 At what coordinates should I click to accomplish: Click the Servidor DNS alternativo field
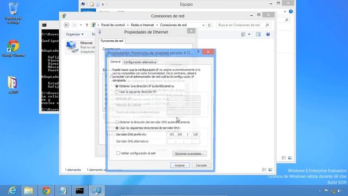[183, 142]
